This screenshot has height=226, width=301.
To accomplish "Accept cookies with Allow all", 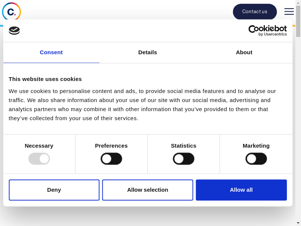I will point(241,190).
